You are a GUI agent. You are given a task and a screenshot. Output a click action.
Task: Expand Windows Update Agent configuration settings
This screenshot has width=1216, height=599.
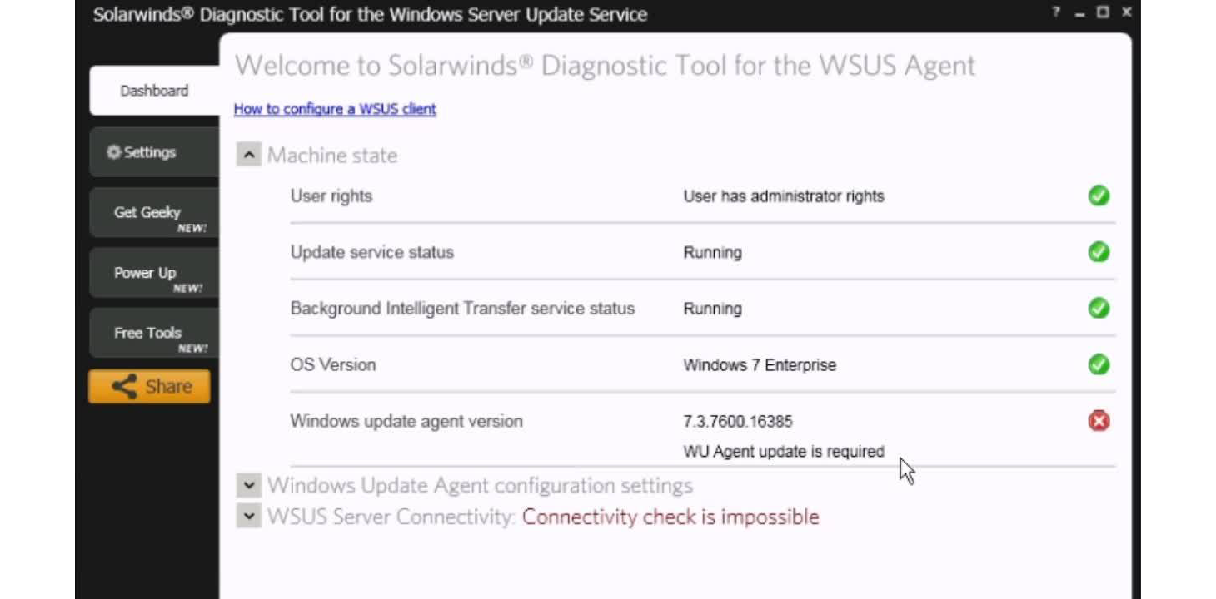tap(247, 485)
